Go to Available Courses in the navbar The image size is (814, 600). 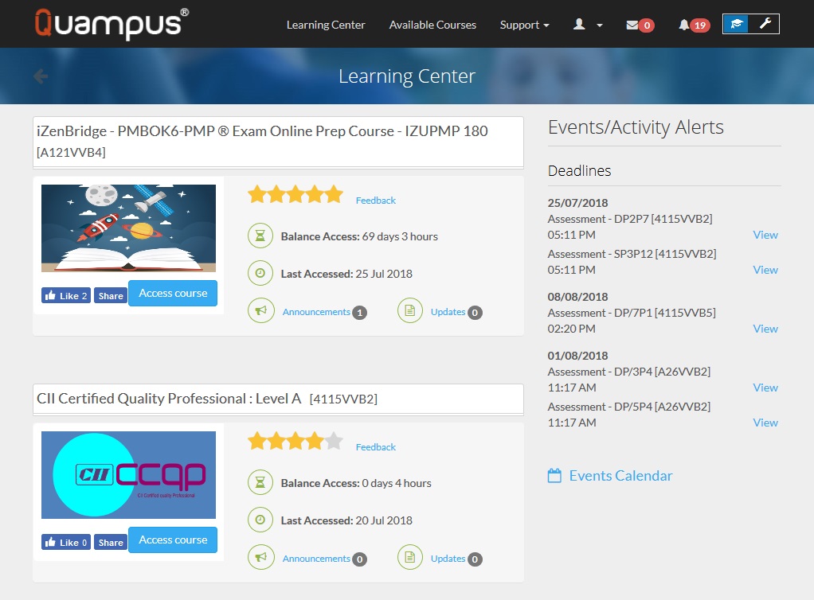coord(432,25)
